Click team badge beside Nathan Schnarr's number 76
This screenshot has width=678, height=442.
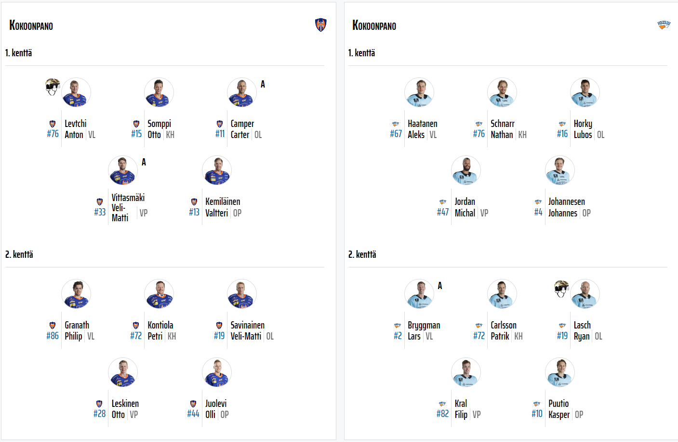479,124
